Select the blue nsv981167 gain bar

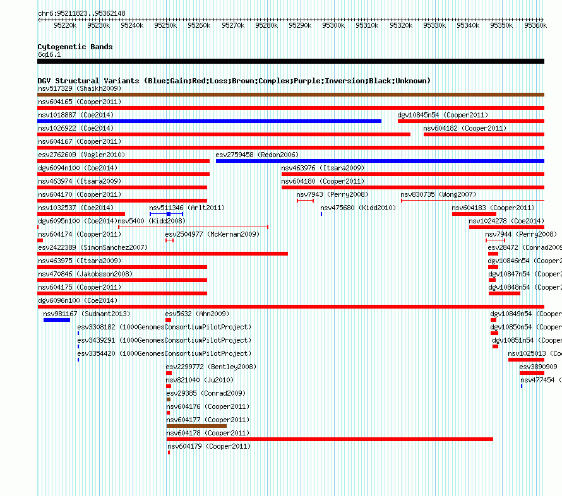57,320
